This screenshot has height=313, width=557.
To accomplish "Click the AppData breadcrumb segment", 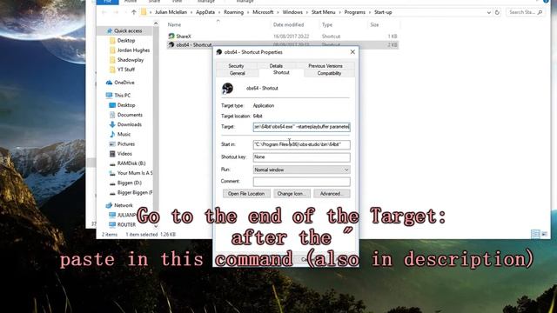I will 205,12.
